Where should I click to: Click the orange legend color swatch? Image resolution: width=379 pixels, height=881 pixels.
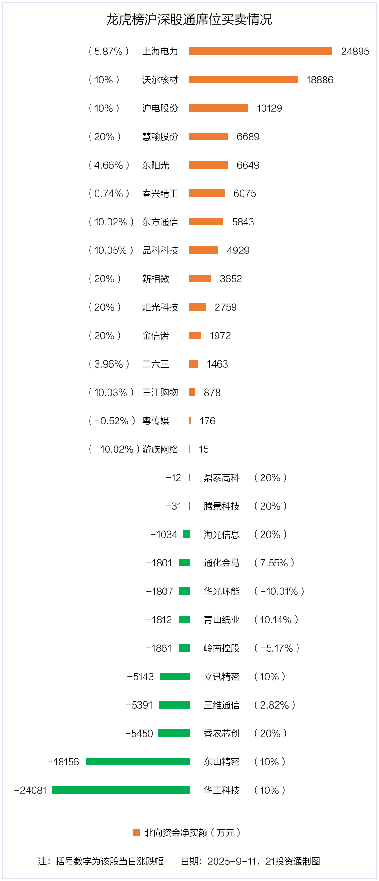(x=136, y=833)
